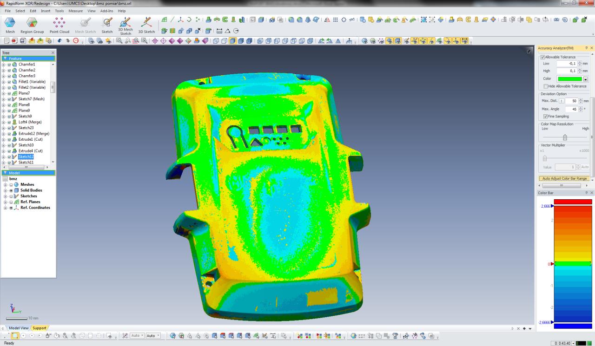Expand the Ref. Planes node

click(x=5, y=202)
